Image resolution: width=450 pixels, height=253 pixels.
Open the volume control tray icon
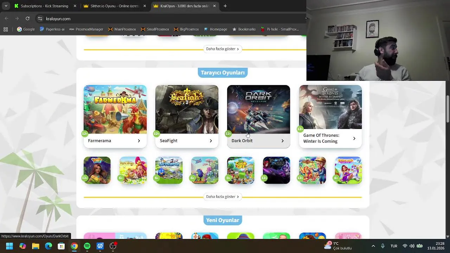point(412,246)
